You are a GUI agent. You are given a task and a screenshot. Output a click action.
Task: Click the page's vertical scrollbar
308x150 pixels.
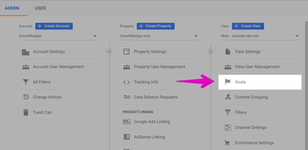point(307,86)
